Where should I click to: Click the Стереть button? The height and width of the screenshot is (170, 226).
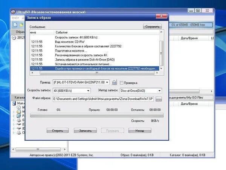point(58,131)
